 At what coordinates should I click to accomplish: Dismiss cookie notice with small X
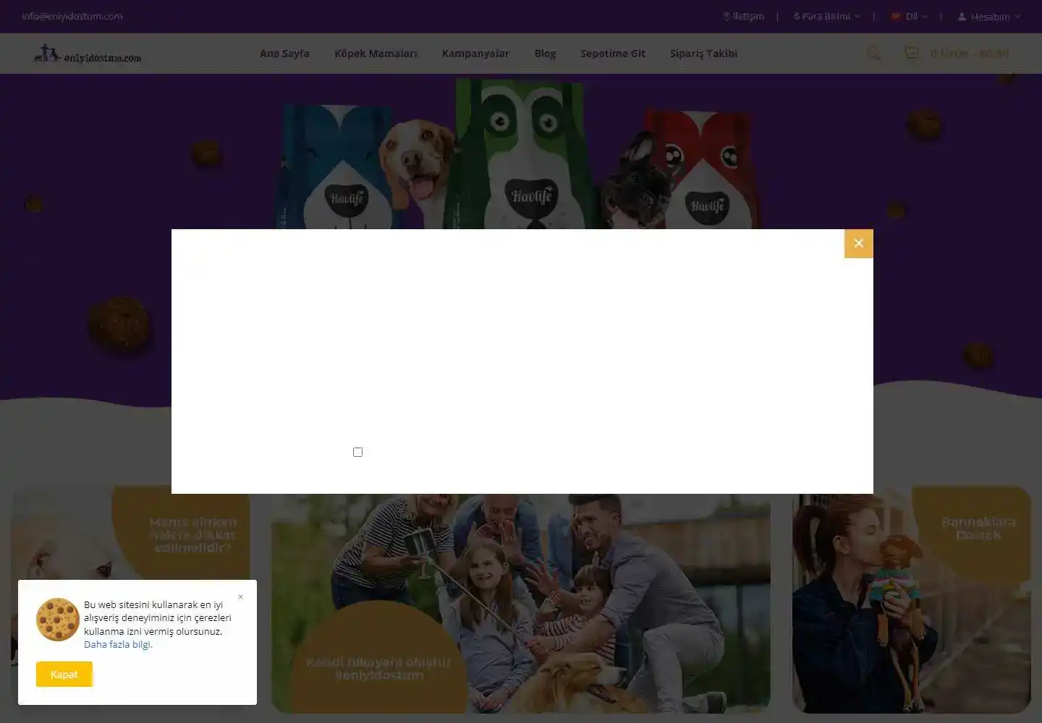coord(240,597)
